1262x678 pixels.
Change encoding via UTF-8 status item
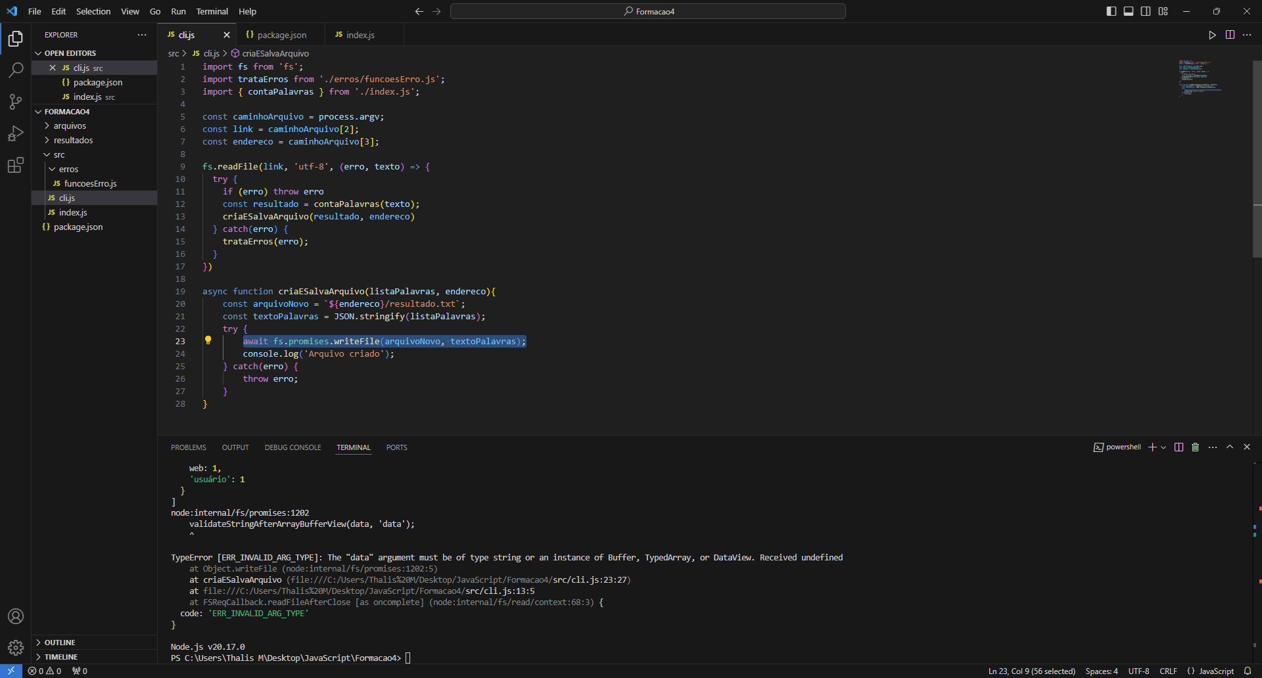coord(1139,671)
